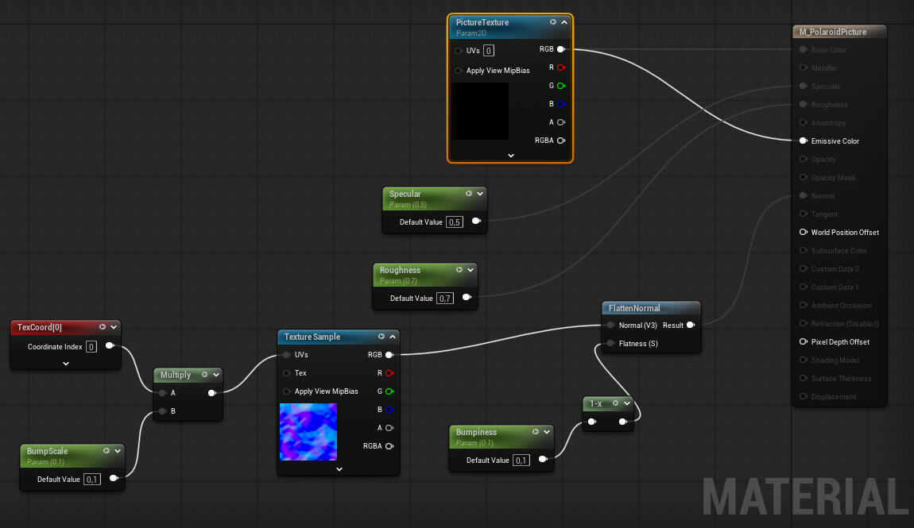Click the Pixel Depth Offset pin
This screenshot has height=528, width=914.
coord(803,342)
